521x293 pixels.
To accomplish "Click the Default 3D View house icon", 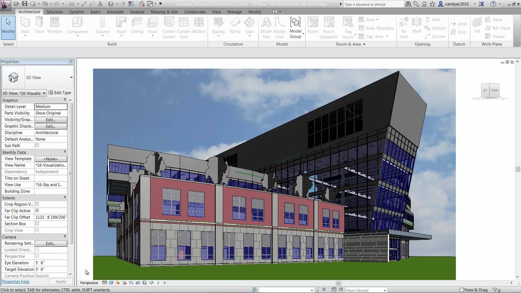I will (111, 4).
